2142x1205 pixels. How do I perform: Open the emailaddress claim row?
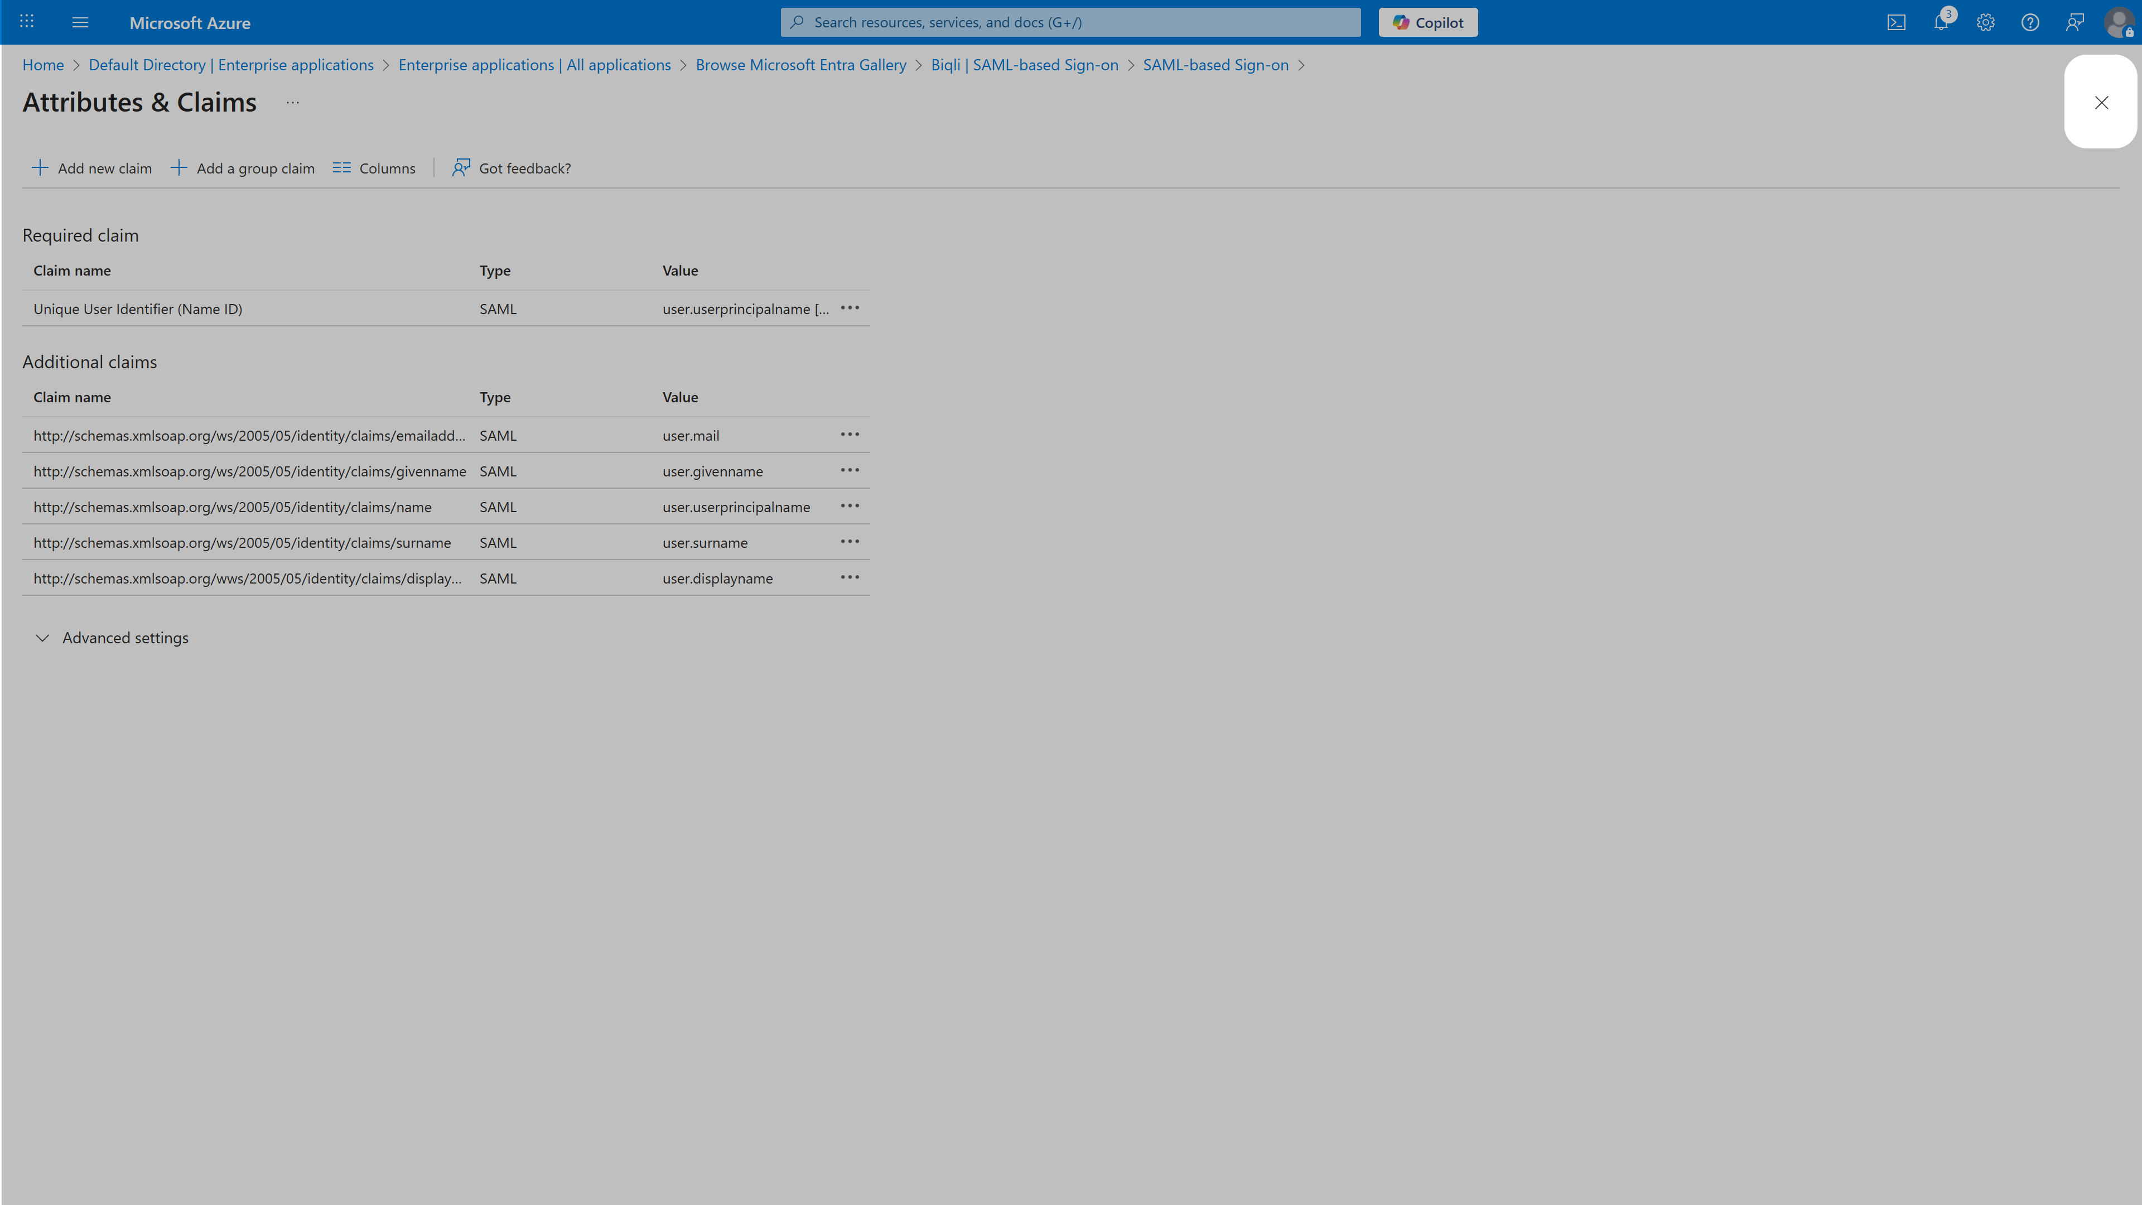point(446,435)
